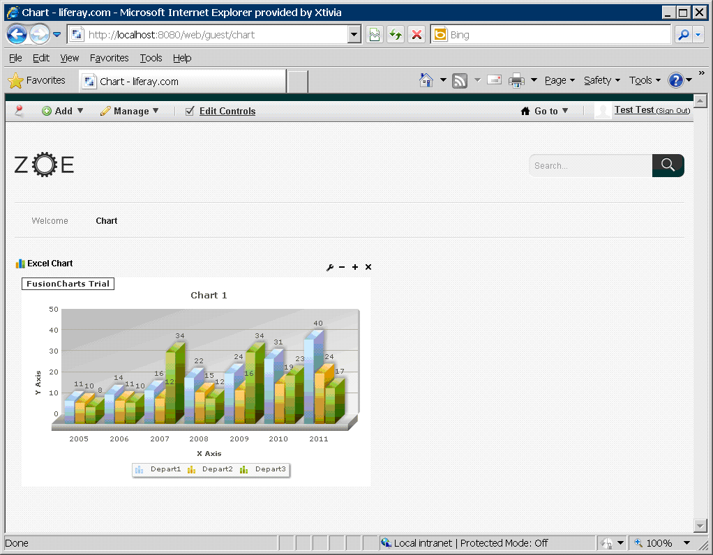The image size is (713, 555).
Task: Remove the Excel Chart portlet
Action: pyautogui.click(x=368, y=267)
